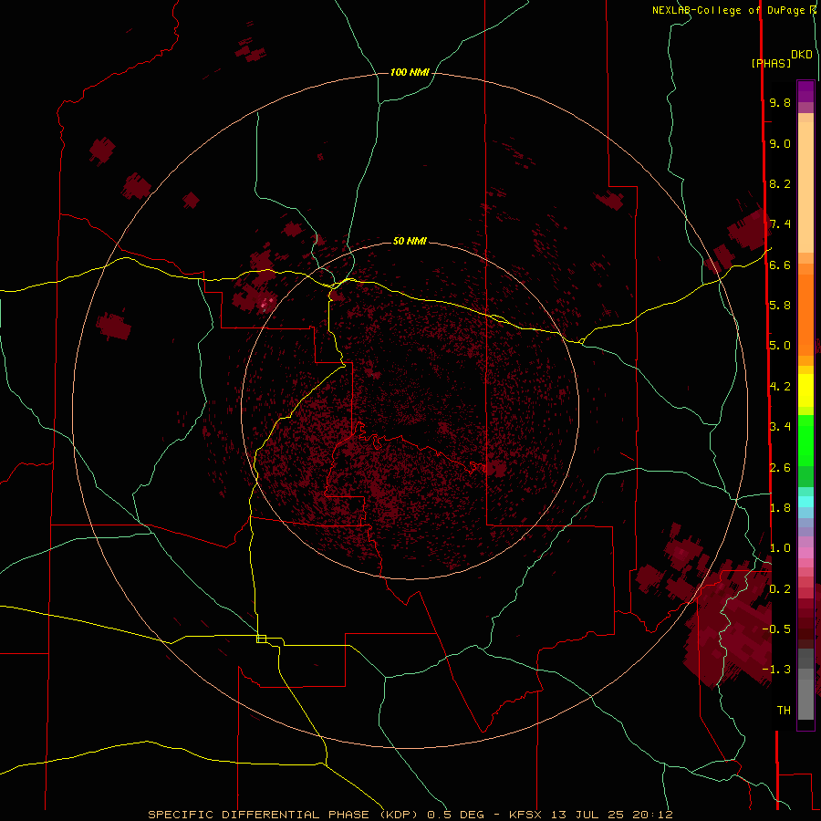Click the -1.3 value on the color scale
The width and height of the screenshot is (821, 821).
pyautogui.click(x=776, y=670)
